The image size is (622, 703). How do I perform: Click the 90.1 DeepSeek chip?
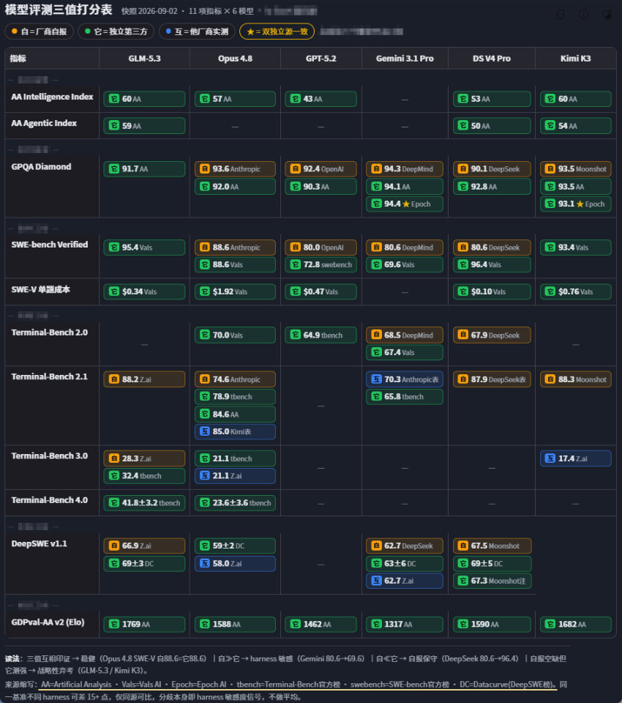click(492, 169)
